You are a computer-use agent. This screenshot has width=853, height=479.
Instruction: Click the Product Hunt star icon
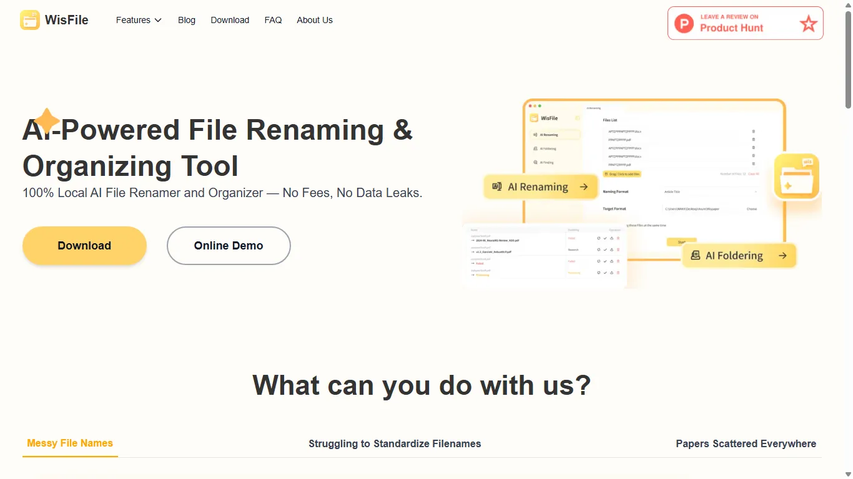(x=808, y=24)
